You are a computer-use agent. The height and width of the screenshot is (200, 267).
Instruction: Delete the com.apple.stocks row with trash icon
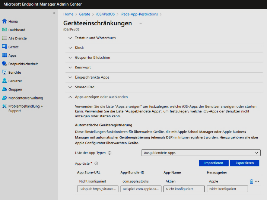[x=251, y=181]
